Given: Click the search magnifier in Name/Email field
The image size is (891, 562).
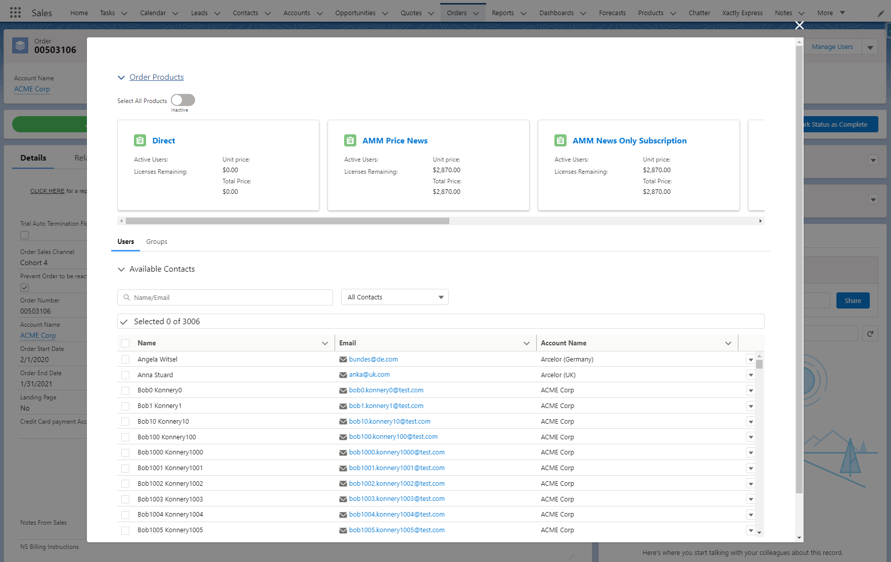Looking at the screenshot, I should pyautogui.click(x=127, y=297).
